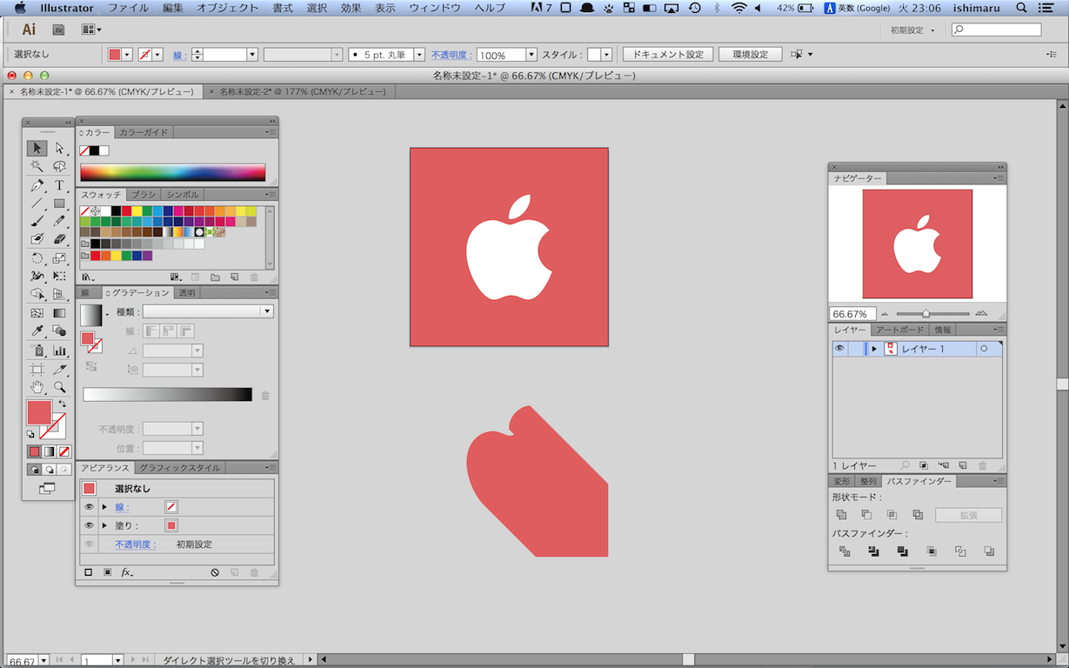This screenshot has height=668, width=1069.
Task: Select the Pencil tool
Action: 59,220
